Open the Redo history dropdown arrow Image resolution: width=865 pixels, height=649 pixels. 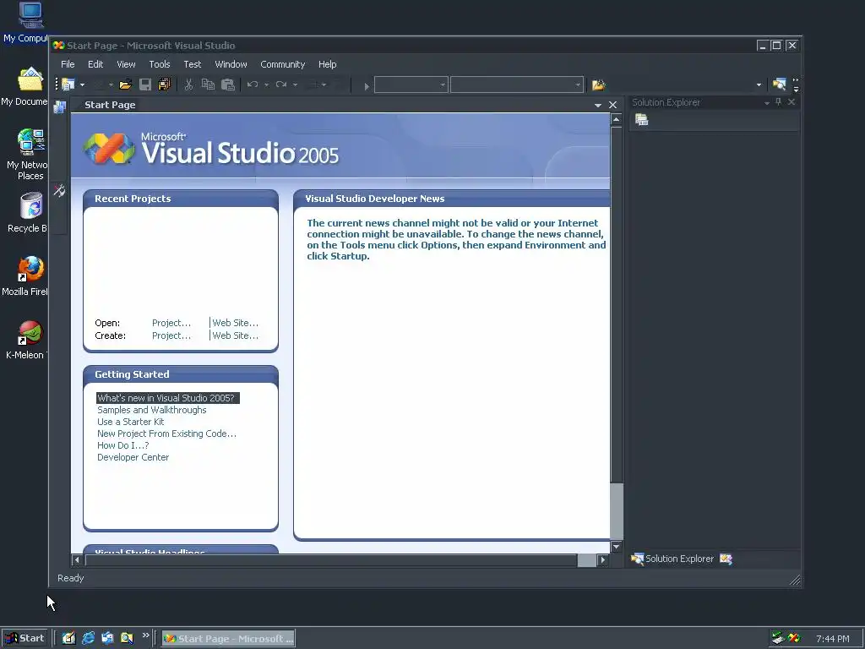point(295,85)
